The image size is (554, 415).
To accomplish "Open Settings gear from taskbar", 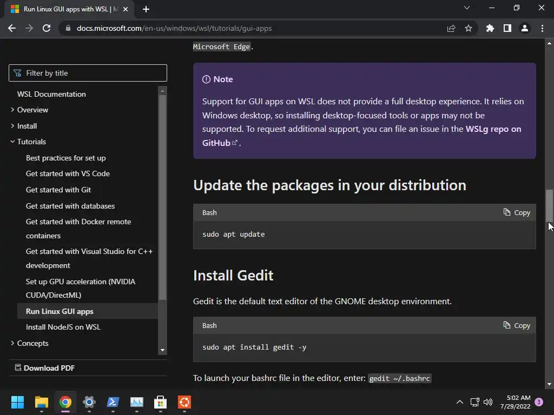I will click(x=89, y=402).
